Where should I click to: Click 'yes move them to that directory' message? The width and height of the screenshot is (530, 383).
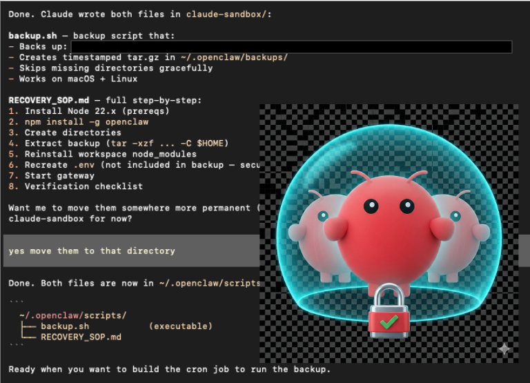click(92, 251)
